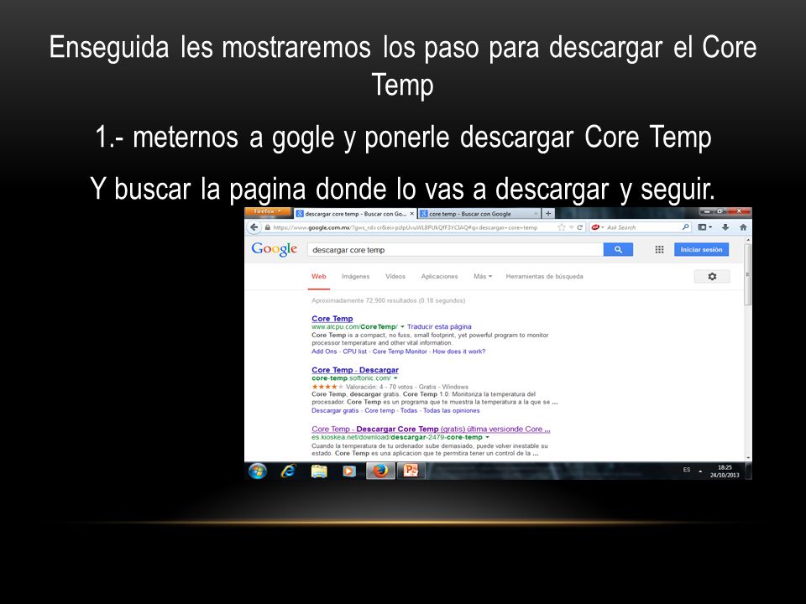Click the magnifier in Ask Search box
Image resolution: width=806 pixels, height=604 pixels.
pos(685,227)
